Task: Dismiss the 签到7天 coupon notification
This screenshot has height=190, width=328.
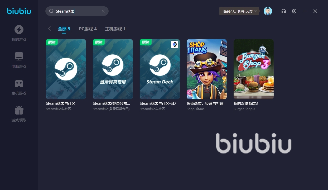Action: point(255,11)
